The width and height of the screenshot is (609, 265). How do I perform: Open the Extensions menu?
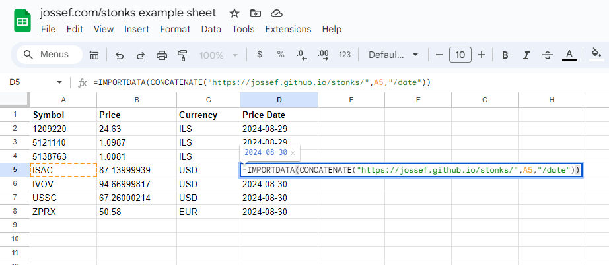click(x=288, y=29)
